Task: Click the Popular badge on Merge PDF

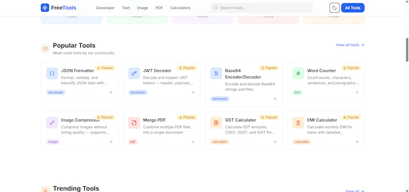Action: pos(187,117)
